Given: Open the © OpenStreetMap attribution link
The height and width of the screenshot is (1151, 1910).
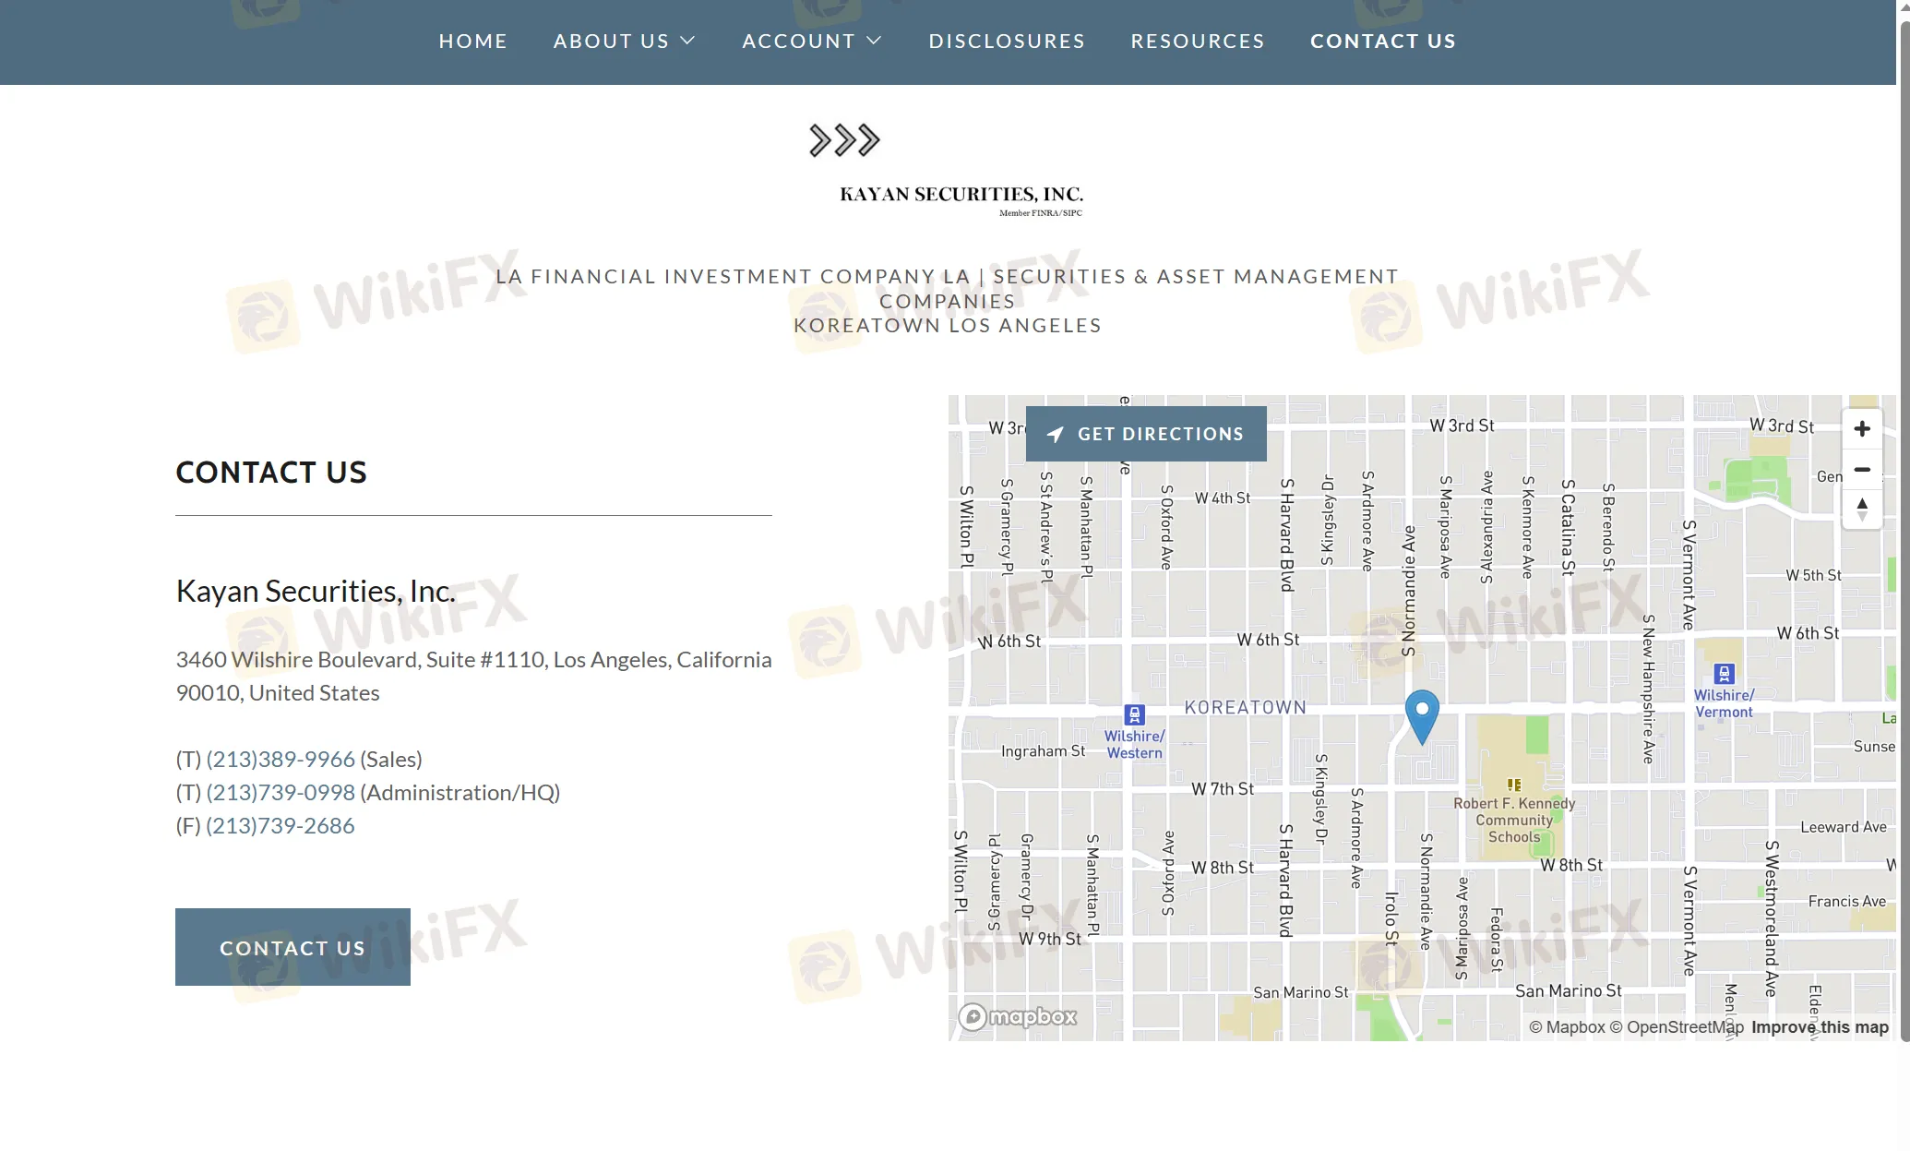Looking at the screenshot, I should click(1677, 1027).
